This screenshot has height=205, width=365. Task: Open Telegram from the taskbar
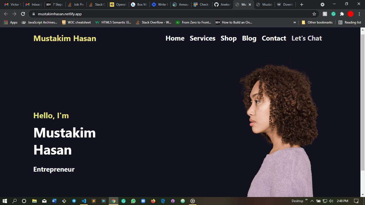pyautogui.click(x=74, y=201)
